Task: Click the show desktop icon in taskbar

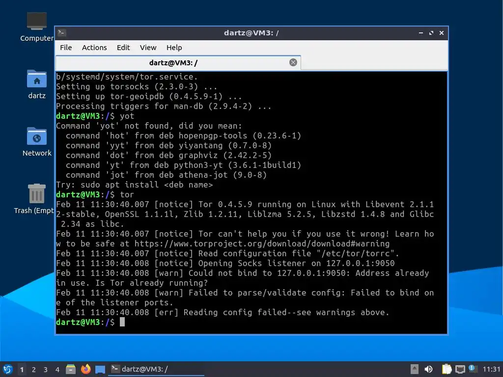Action: tap(100, 370)
